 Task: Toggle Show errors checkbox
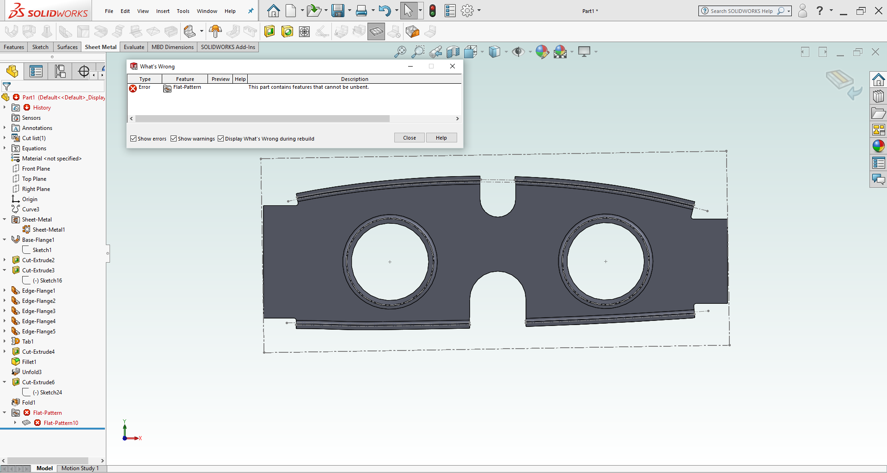133,139
